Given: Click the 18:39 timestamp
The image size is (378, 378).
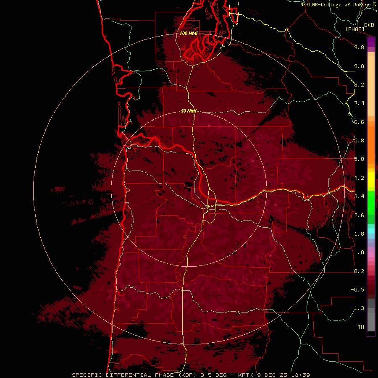Looking at the screenshot, I should [300, 375].
